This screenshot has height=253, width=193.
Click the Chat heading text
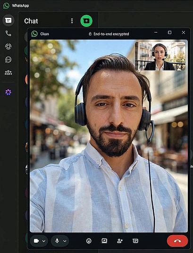[31, 21]
